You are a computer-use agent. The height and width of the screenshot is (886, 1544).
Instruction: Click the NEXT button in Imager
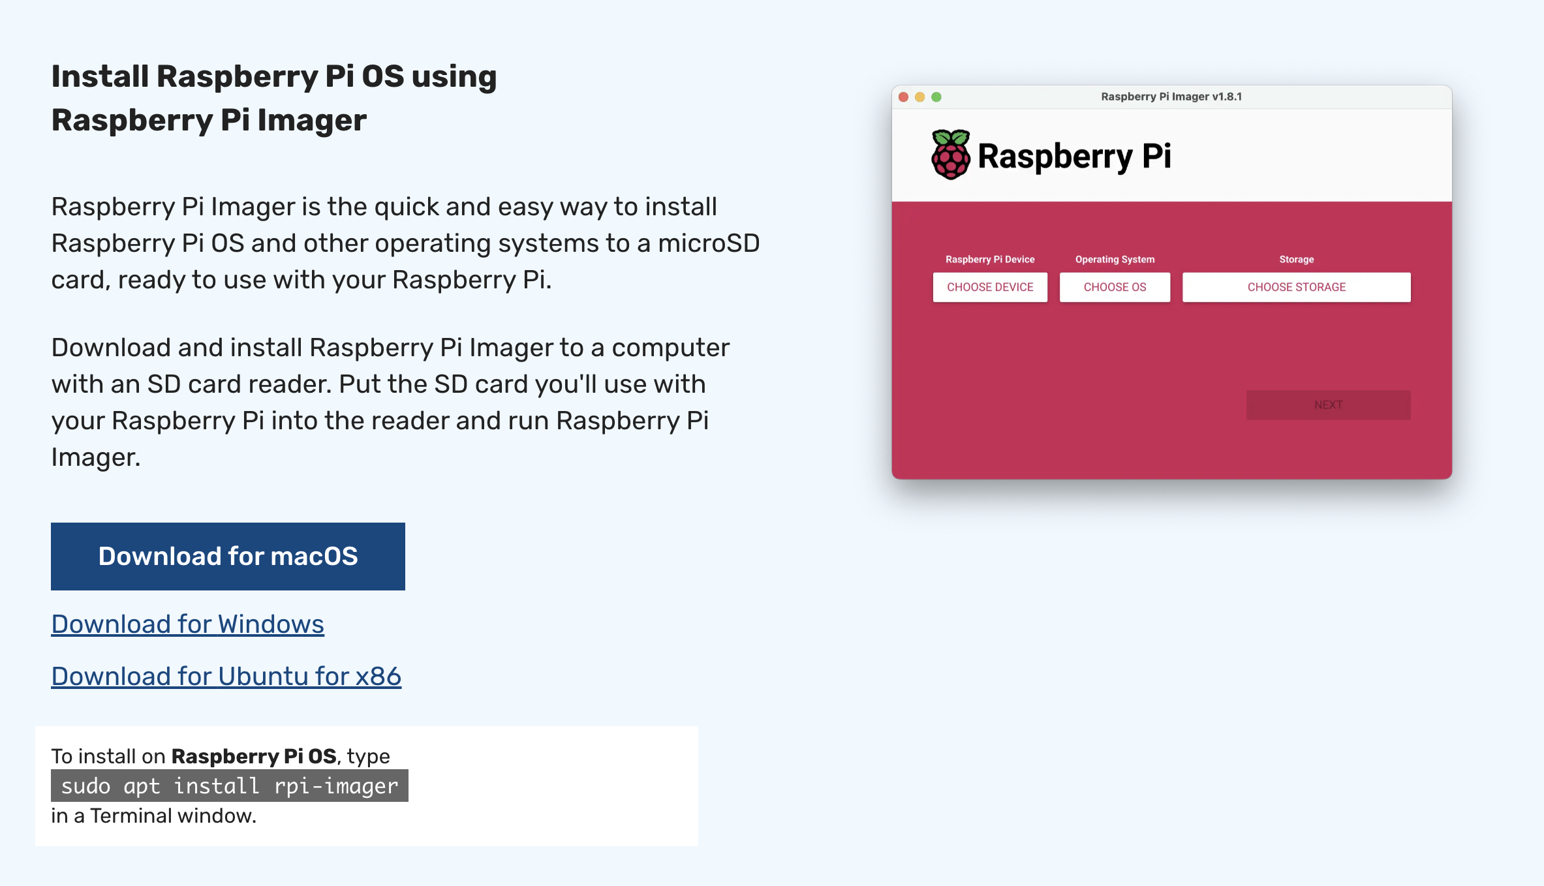[1328, 405]
